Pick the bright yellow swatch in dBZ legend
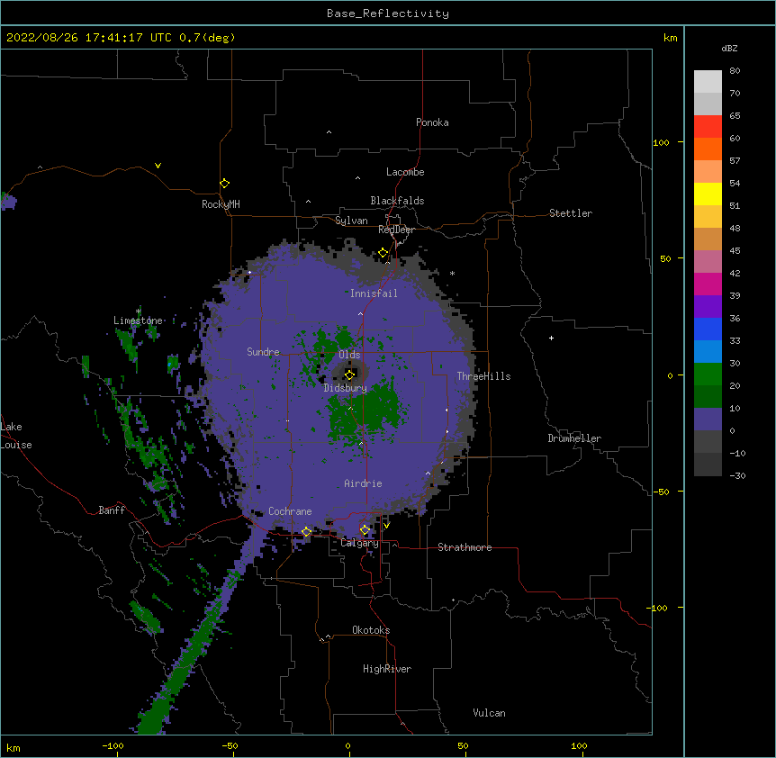This screenshot has width=776, height=758. pos(708,194)
